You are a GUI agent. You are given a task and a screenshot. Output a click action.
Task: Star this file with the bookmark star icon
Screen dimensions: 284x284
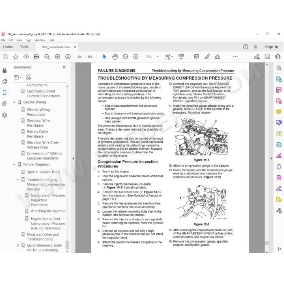coord(15,57)
